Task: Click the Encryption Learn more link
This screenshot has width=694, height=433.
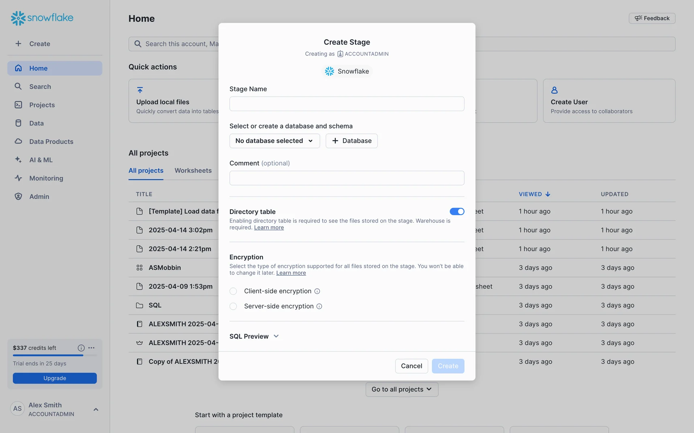Action: tap(291, 273)
